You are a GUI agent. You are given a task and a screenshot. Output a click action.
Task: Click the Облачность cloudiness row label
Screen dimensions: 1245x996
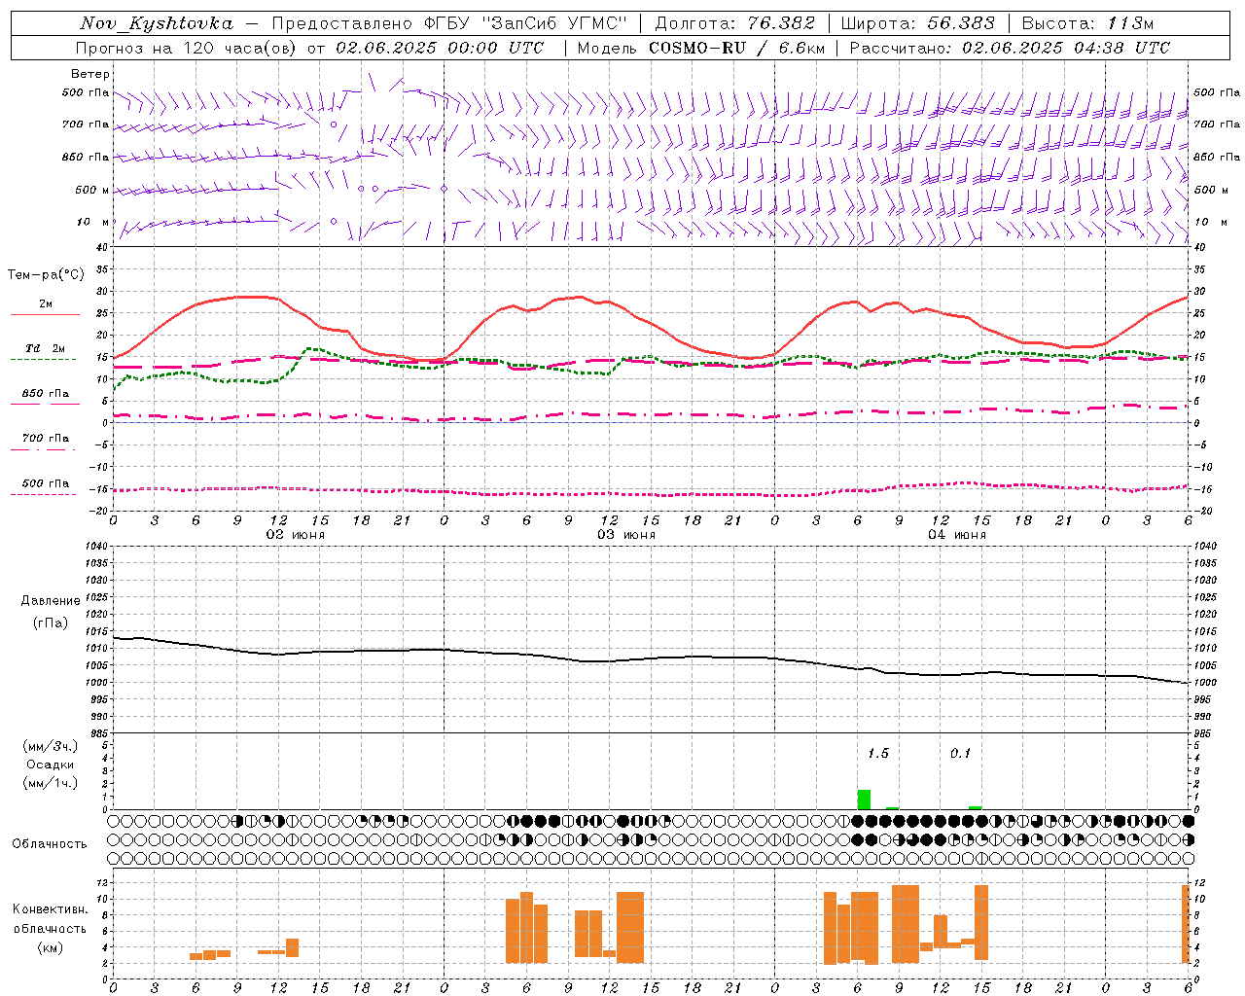click(x=50, y=843)
